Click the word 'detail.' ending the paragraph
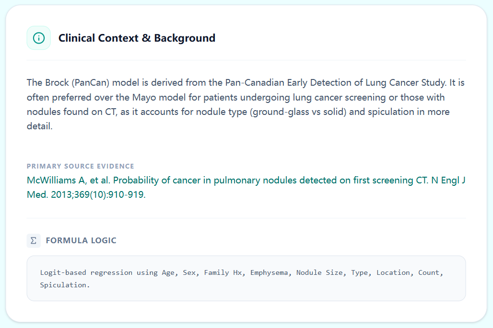Screen dimensions: 493x328 coord(38,126)
